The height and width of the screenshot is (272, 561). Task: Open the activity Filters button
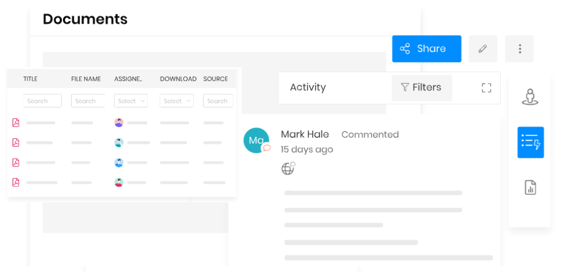click(421, 88)
